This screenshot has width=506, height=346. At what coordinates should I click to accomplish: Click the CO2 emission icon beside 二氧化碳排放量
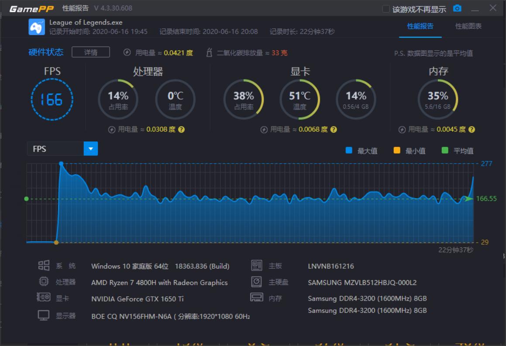210,52
